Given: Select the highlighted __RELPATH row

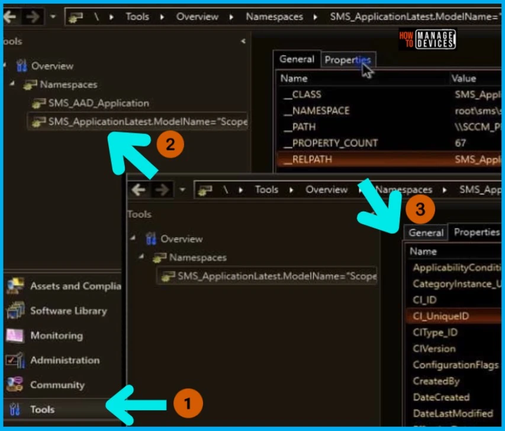Looking at the screenshot, I should coord(388,159).
